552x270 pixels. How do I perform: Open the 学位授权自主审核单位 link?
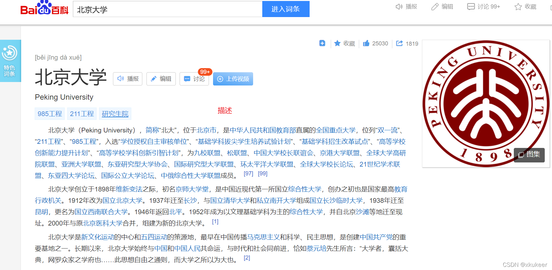point(154,142)
